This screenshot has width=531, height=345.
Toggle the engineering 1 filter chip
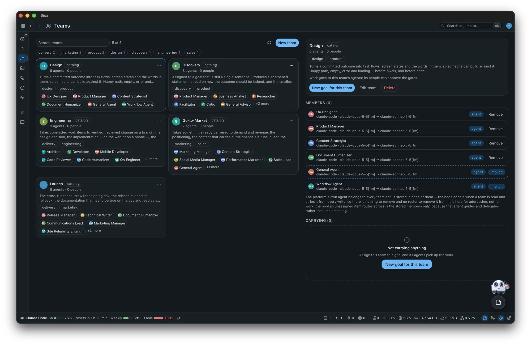[x=169, y=53]
